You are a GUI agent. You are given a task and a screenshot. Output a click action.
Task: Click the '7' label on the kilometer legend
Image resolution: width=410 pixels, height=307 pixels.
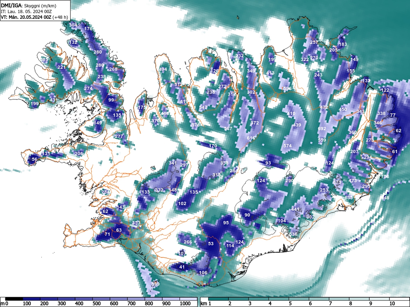[330, 304]
